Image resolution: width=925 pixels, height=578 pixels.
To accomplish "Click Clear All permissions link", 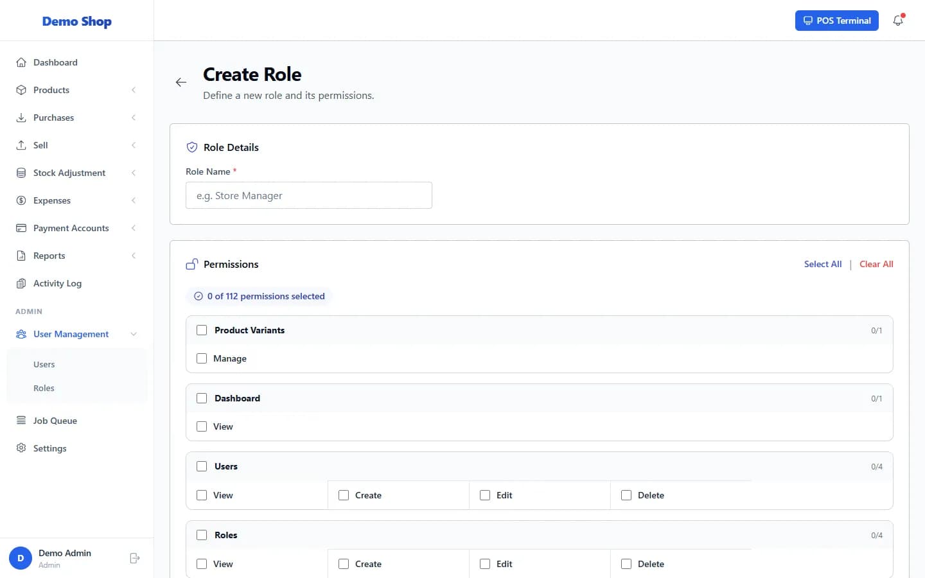I will pos(876,264).
